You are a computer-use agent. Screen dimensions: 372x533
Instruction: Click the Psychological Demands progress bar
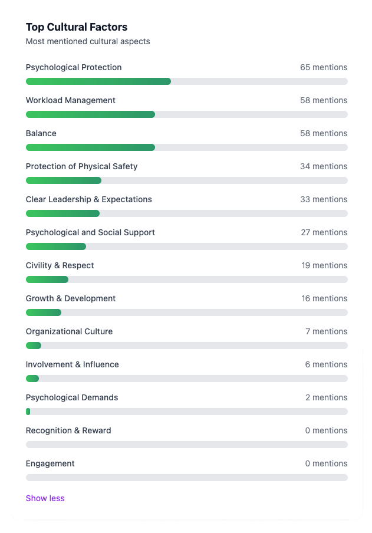187,411
